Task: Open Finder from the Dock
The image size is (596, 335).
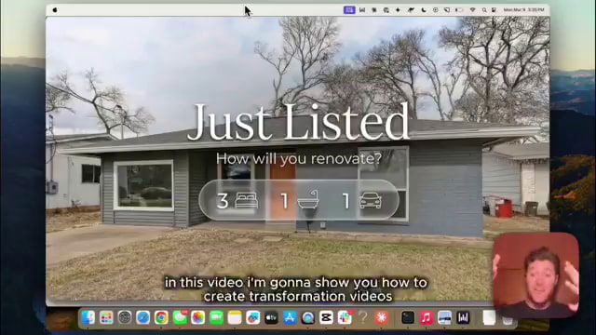Action: coord(88,317)
